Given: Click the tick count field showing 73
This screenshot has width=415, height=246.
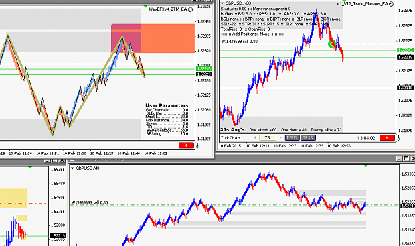Looking at the screenshot, I should click(267, 137).
